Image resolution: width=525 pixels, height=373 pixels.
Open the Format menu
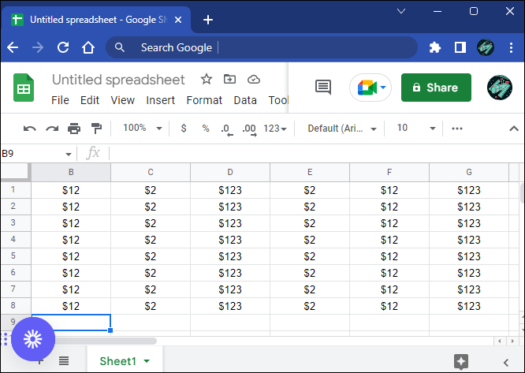tap(204, 100)
